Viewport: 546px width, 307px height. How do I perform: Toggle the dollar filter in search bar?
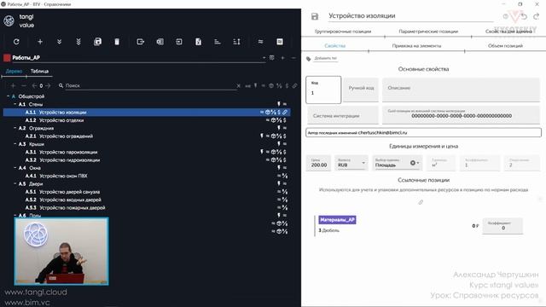(287, 85)
